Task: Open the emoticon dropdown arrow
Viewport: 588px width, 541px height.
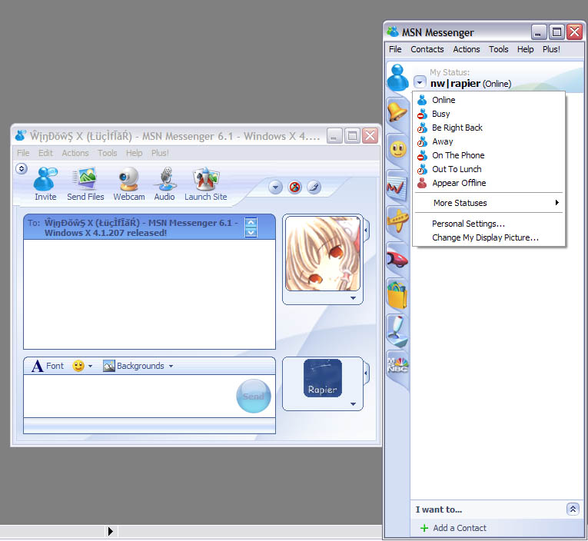Action: click(91, 366)
